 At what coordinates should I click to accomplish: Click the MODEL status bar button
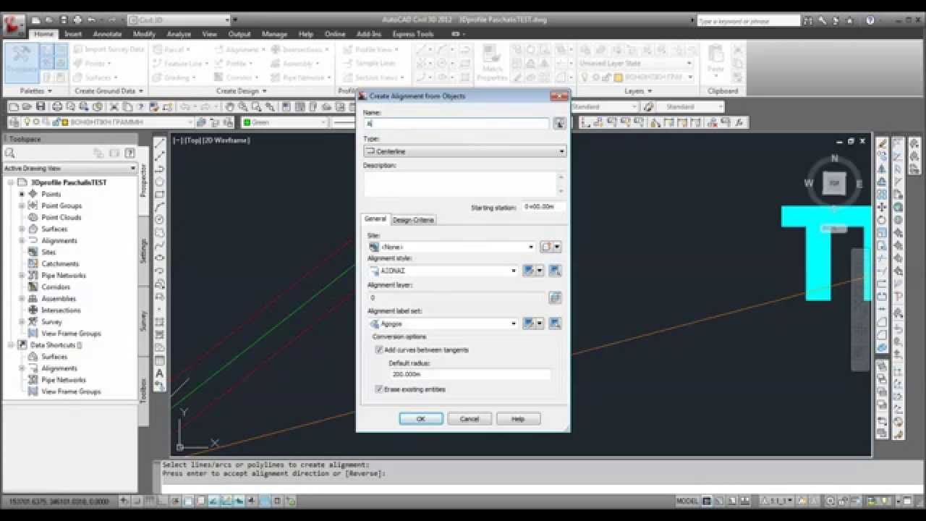pyautogui.click(x=687, y=501)
